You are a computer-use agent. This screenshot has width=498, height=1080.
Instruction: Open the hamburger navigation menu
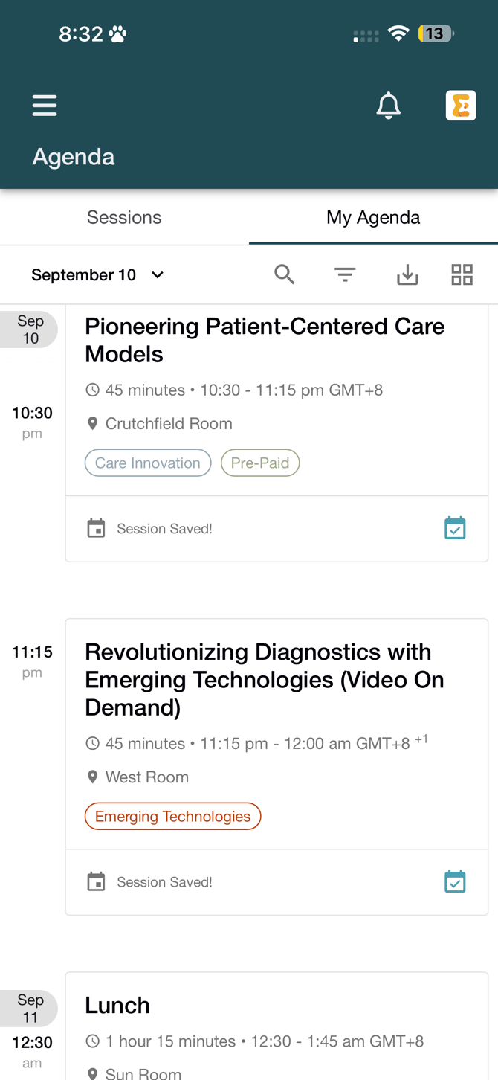[45, 106]
